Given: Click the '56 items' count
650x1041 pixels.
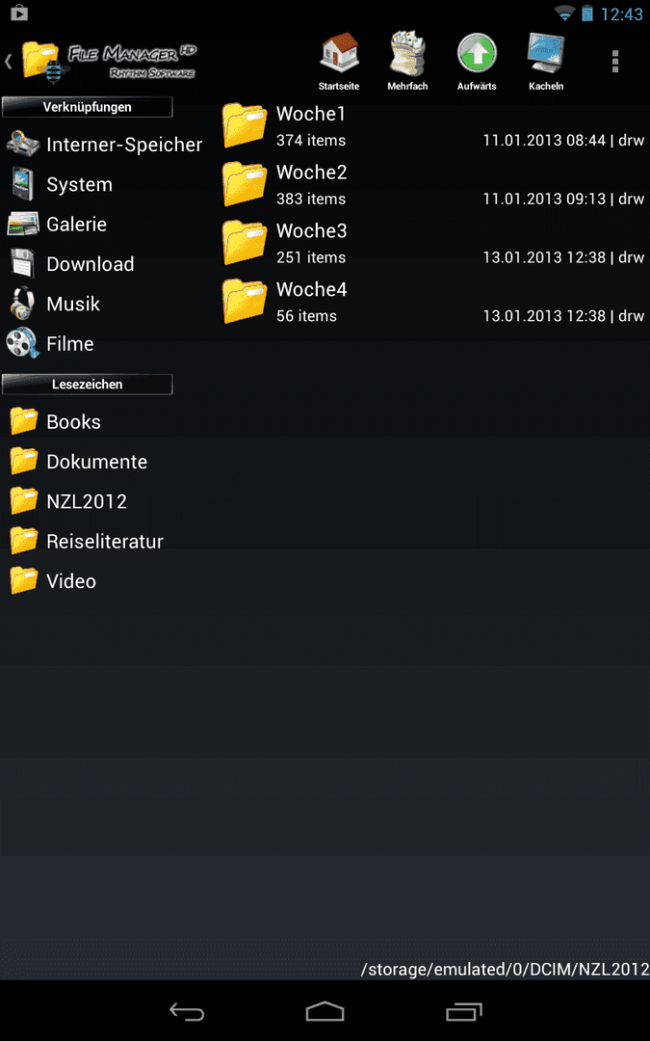Looking at the screenshot, I should pyautogui.click(x=306, y=316).
